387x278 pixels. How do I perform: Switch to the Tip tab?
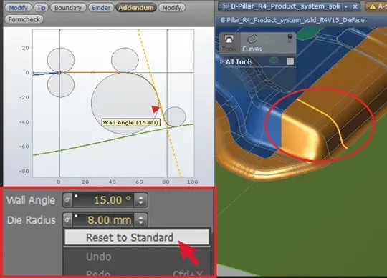click(x=41, y=8)
